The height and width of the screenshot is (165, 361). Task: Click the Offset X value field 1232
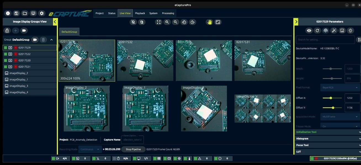pos(352,98)
